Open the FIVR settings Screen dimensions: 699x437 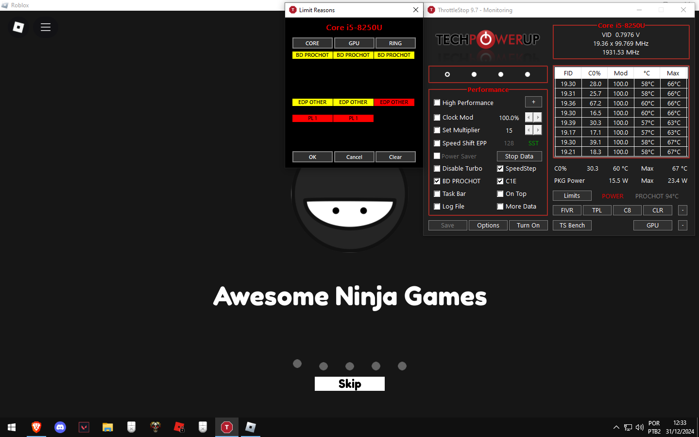567,210
